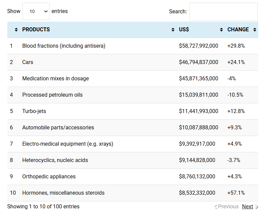Select 'Orthopedic appliances' cell

pyautogui.click(x=49, y=176)
